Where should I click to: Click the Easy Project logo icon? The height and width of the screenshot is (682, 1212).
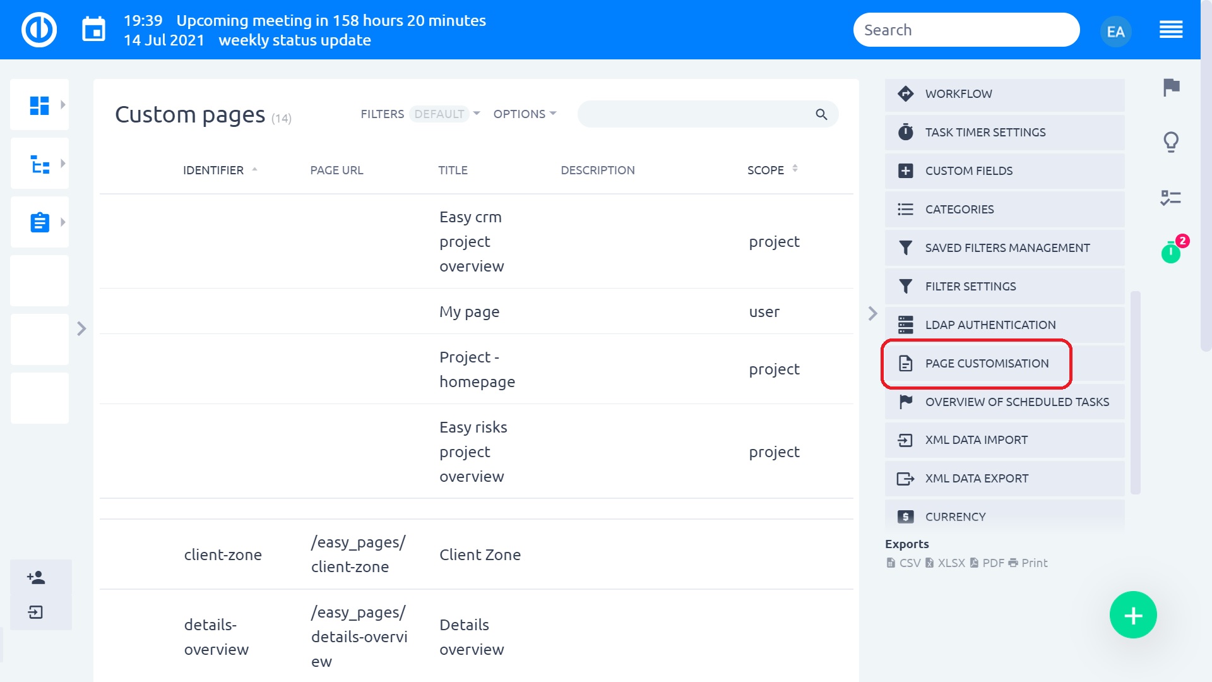point(39,30)
